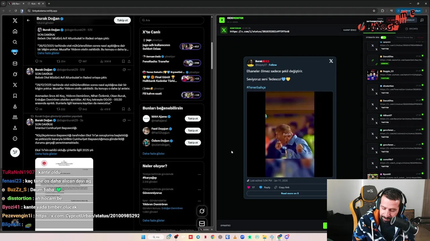Click Read more on X link
Screen dimensions: 430x241
click(x=290, y=193)
